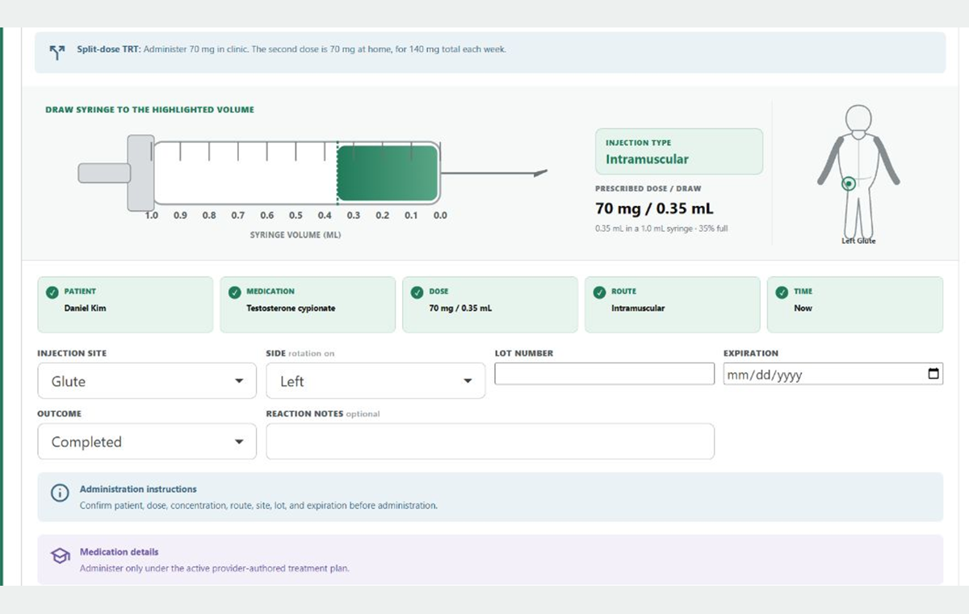Viewport: 969px width, 614px height.
Task: Click the Left Glute caption under body figure
Action: click(858, 241)
